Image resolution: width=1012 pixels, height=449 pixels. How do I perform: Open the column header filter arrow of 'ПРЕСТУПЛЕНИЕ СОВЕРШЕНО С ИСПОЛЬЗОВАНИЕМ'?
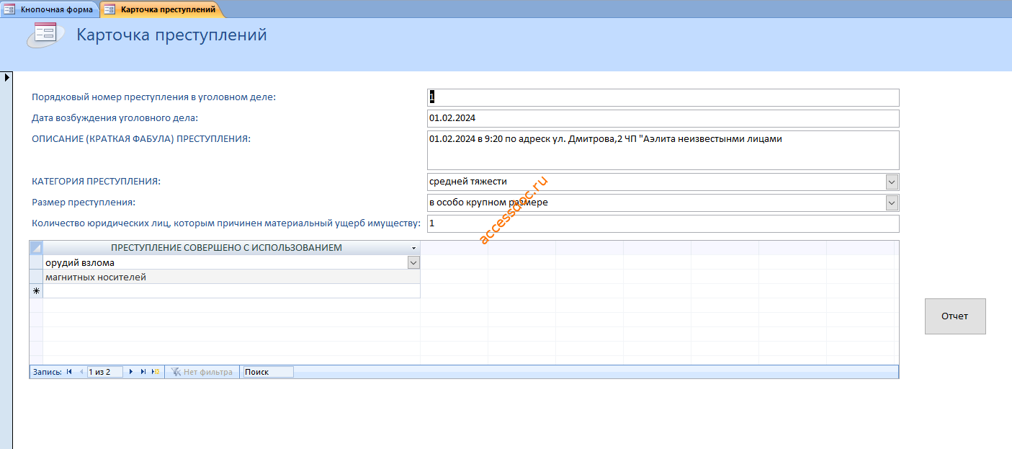pos(414,248)
